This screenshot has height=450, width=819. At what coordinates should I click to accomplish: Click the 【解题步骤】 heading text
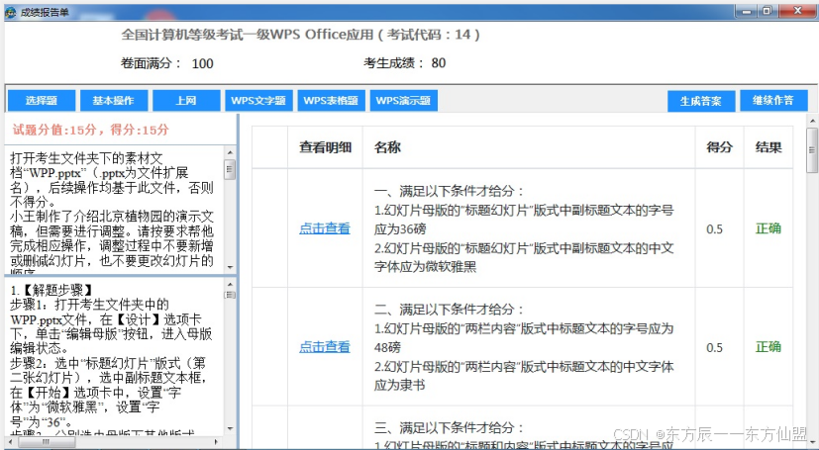tap(56, 290)
